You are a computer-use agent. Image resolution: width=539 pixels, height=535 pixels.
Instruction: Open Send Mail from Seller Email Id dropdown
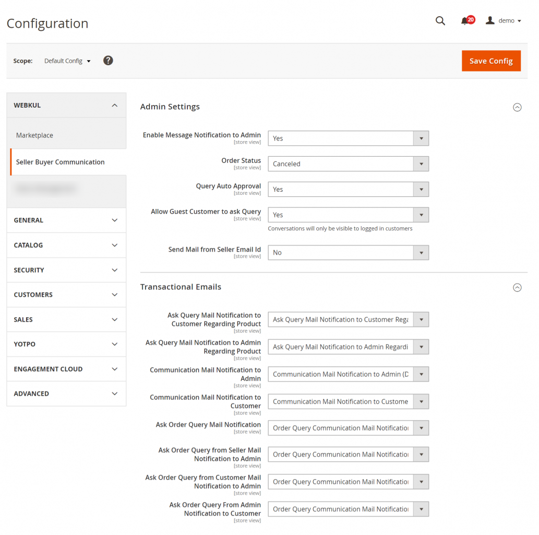pos(348,253)
